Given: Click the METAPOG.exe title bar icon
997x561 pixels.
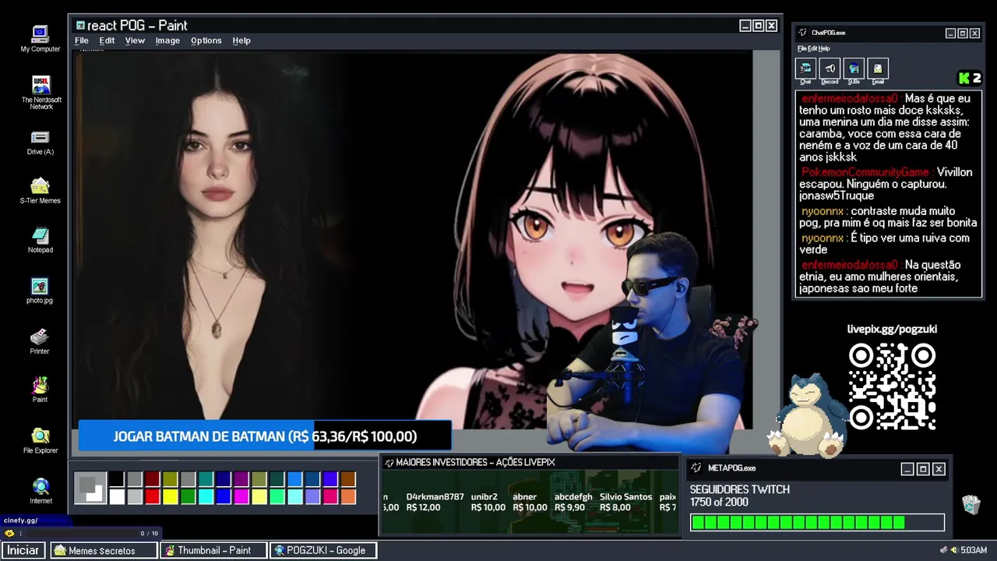Looking at the screenshot, I should tap(696, 468).
